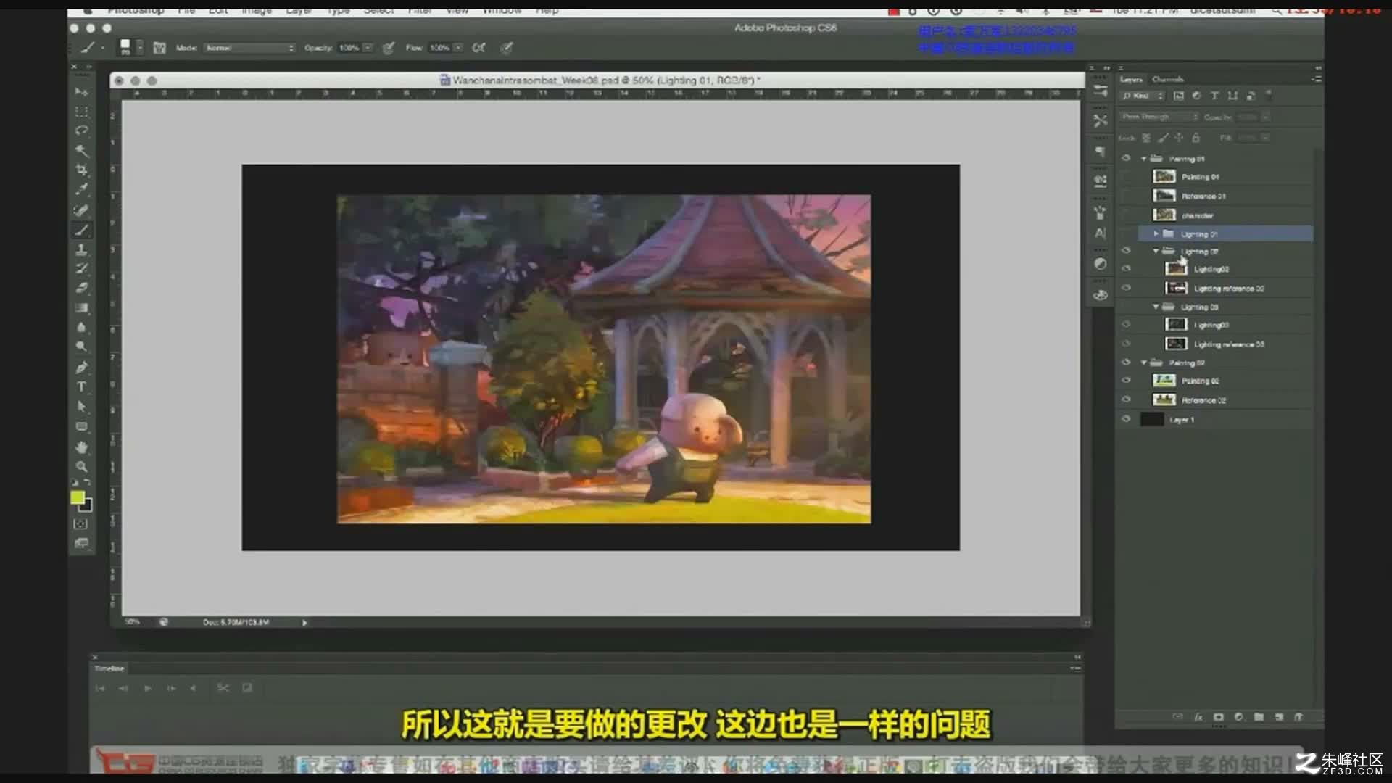Viewport: 1392px width, 783px height.
Task: Toggle visibility of Lighting03 layer
Action: point(1126,325)
